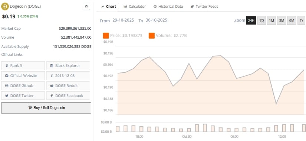Open the Historical Data tab

tap(168, 6)
